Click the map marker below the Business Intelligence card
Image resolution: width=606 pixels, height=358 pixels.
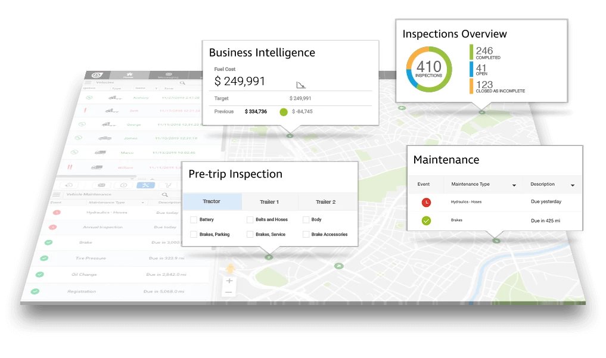pyautogui.click(x=290, y=136)
